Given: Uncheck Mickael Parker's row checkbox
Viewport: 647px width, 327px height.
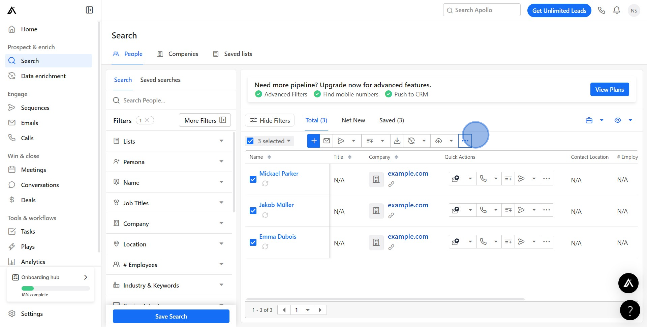Looking at the screenshot, I should 253,179.
